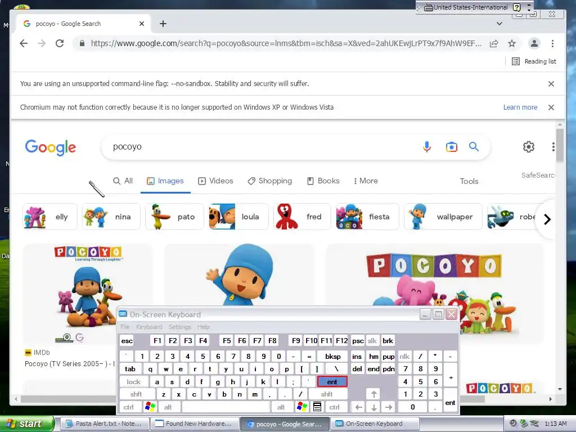Filter images by the fred chip
Screen dimensions: 576x432
pos(302,217)
